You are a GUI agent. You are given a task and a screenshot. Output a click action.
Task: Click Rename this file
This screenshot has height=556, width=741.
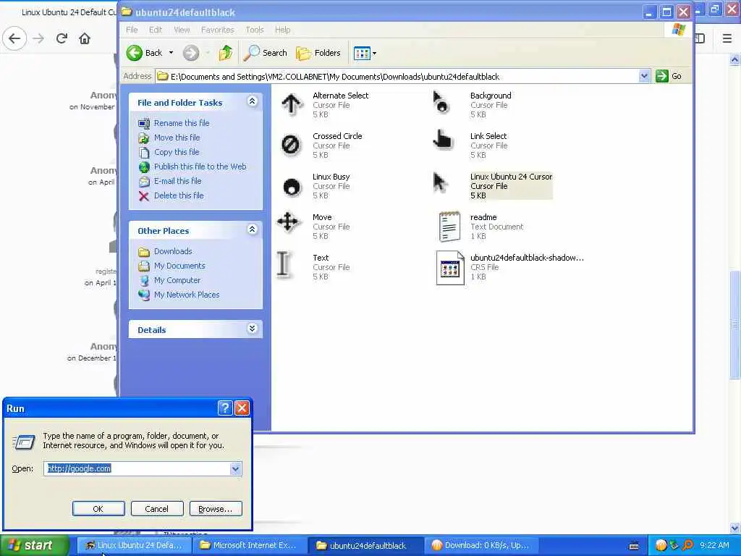pos(182,123)
